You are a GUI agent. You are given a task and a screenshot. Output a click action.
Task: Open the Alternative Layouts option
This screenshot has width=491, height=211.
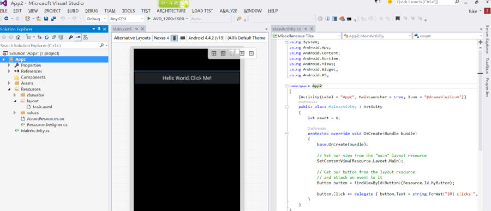tap(132, 38)
